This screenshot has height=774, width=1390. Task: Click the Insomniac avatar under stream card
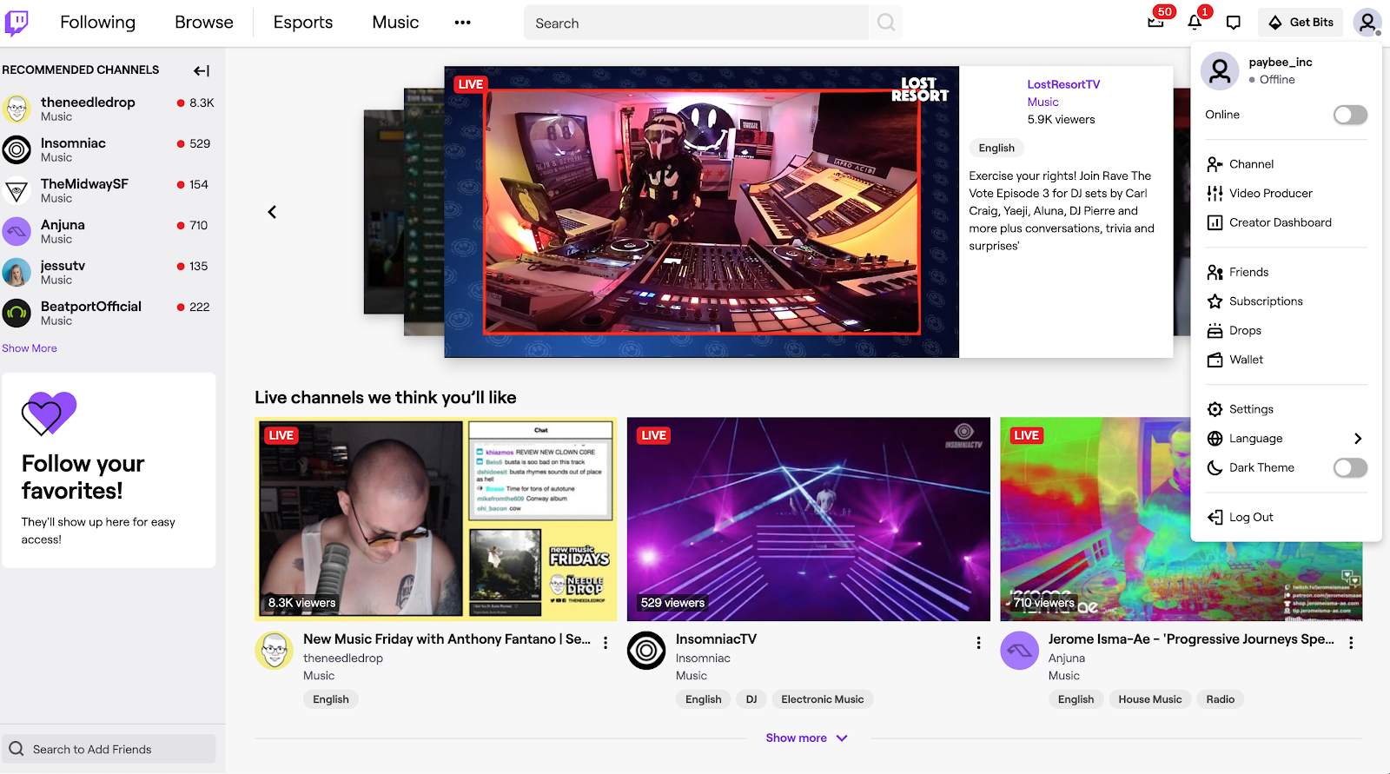pyautogui.click(x=646, y=651)
